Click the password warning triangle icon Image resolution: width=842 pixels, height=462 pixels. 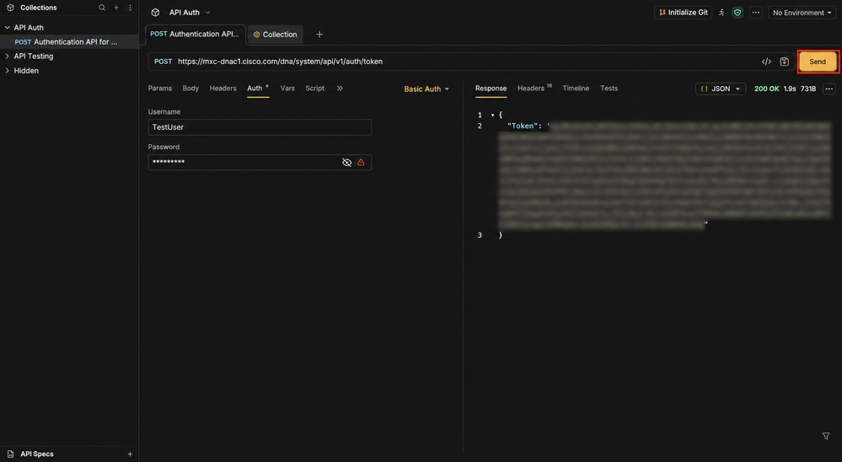pos(361,162)
